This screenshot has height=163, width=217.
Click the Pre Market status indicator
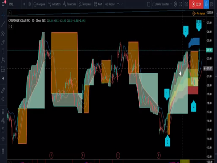(x=199, y=14)
